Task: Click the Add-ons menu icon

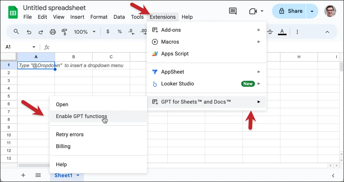Action: coord(155,30)
